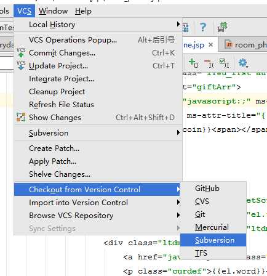Choose CVS in checkout submenu
This screenshot has width=267, height=276.
click(x=213, y=201)
